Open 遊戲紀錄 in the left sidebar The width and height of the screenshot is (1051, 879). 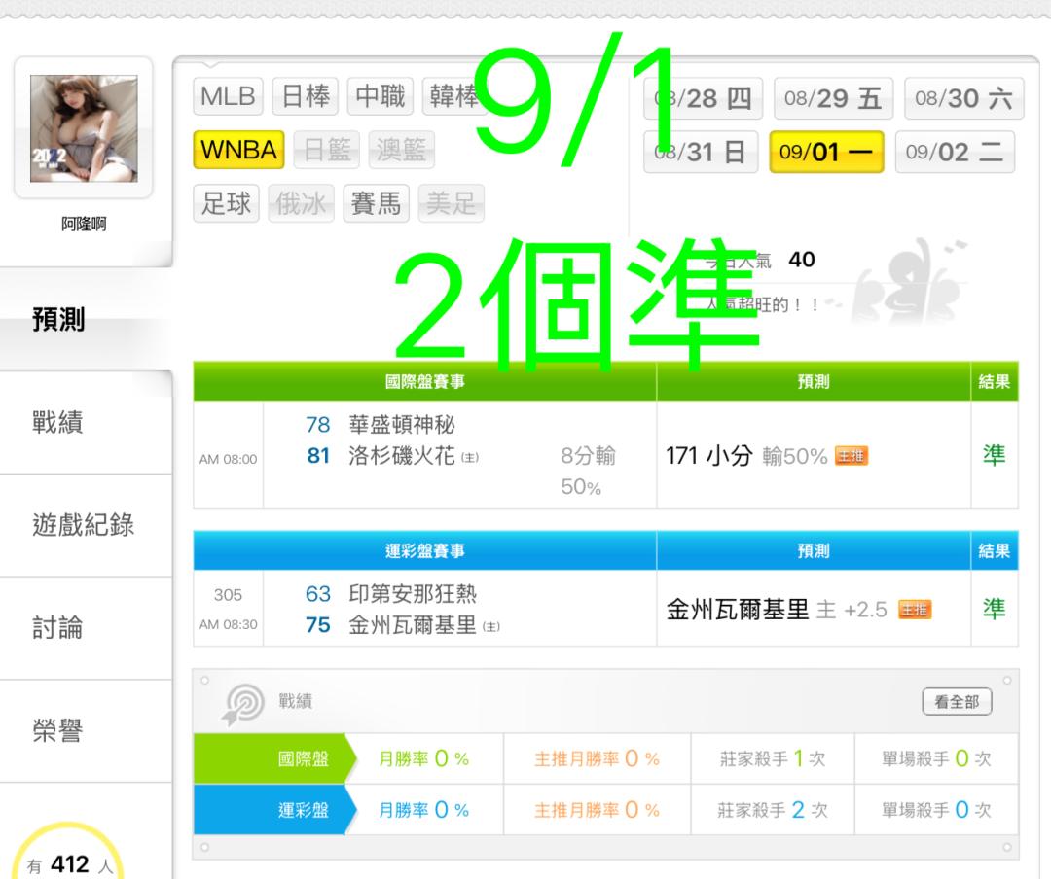(83, 525)
